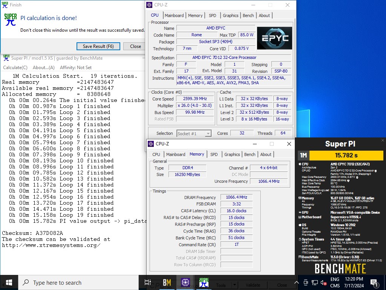Screen dimensions: 386x290
Task: Open Windows Start menu
Action: tap(9, 282)
